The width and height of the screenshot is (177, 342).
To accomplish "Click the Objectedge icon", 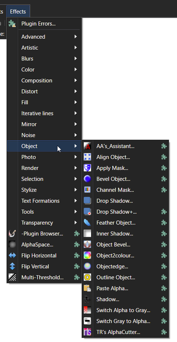I will [x=87, y=266].
